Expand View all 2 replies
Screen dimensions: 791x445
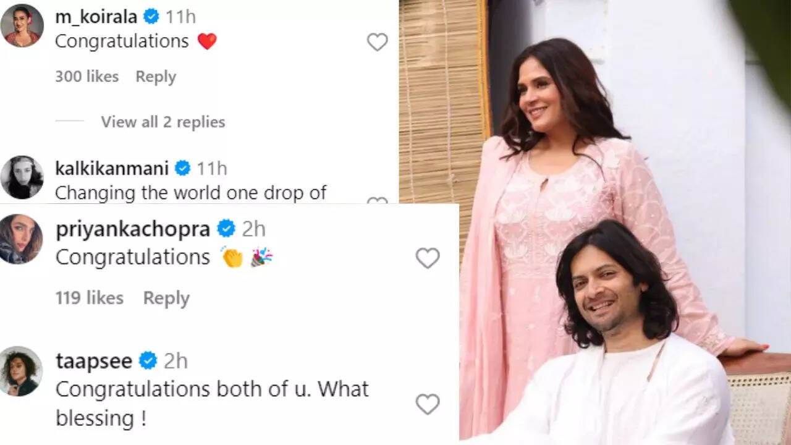[163, 122]
